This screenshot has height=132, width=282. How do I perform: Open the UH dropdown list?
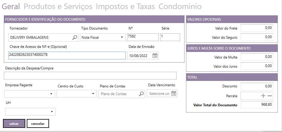[52, 112]
